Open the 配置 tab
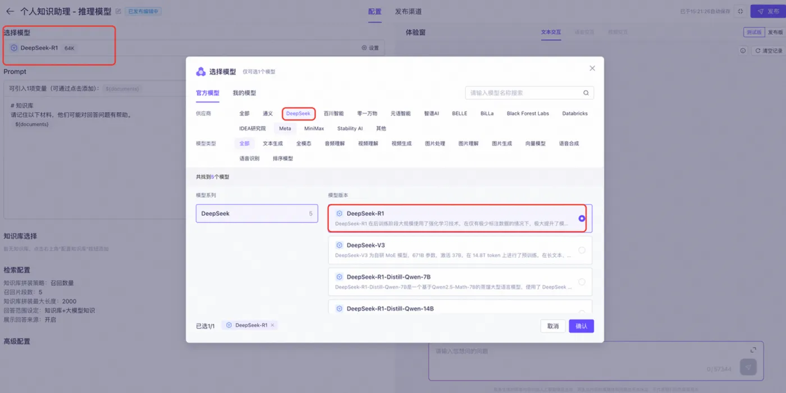The width and height of the screenshot is (786, 393). (374, 11)
